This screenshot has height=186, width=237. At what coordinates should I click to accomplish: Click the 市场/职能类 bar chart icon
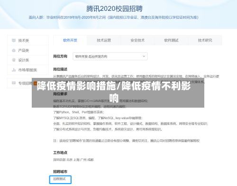click(14, 70)
